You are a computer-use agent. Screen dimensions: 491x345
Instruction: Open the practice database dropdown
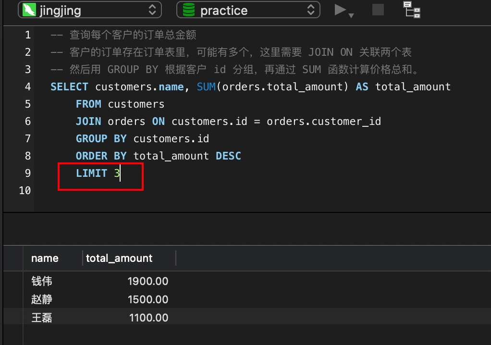click(x=311, y=10)
